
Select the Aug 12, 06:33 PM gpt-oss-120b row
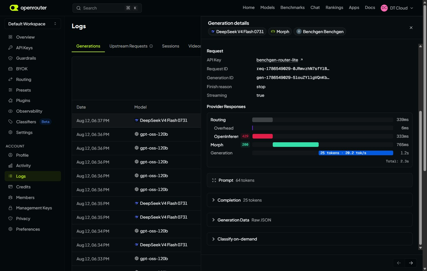tap(136, 259)
